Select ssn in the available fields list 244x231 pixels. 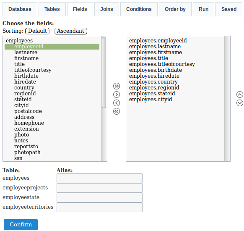(x=52, y=158)
